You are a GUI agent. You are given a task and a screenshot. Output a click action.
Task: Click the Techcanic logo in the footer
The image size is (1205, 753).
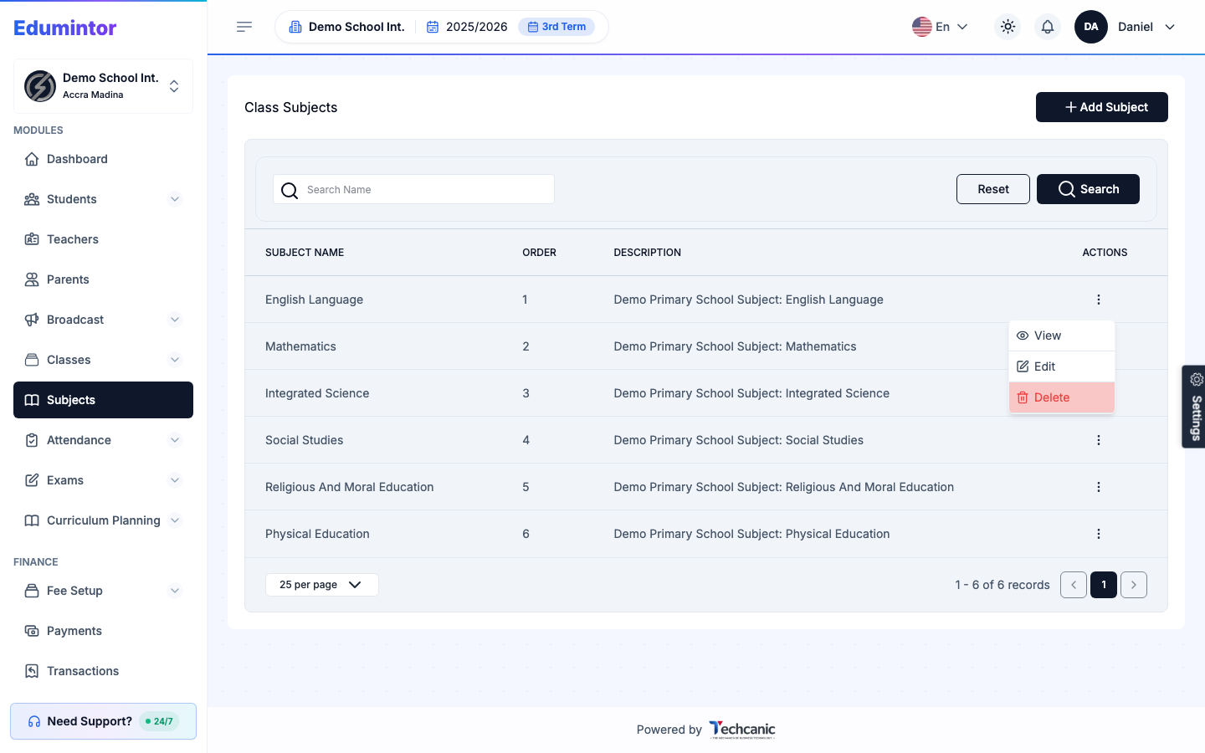pos(742,730)
